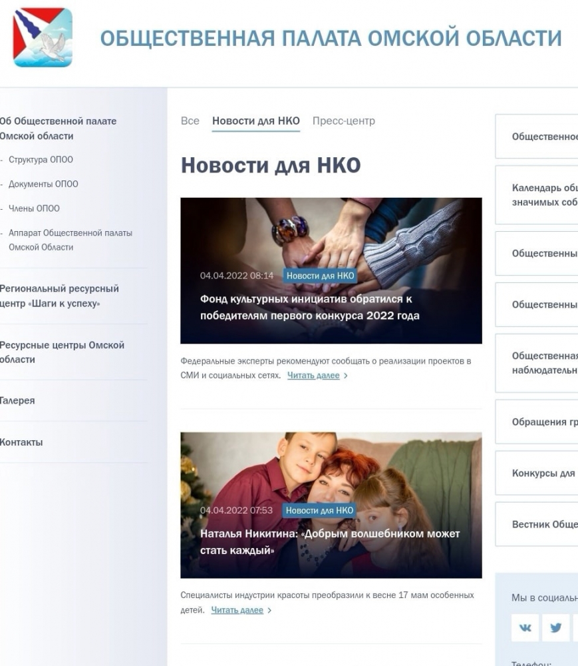Open the 'Общественная наблюдательн...' sidebar card
This screenshot has height=666, width=578.
537,363
